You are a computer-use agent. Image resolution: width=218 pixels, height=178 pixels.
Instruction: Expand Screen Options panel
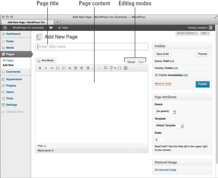(187, 33)
